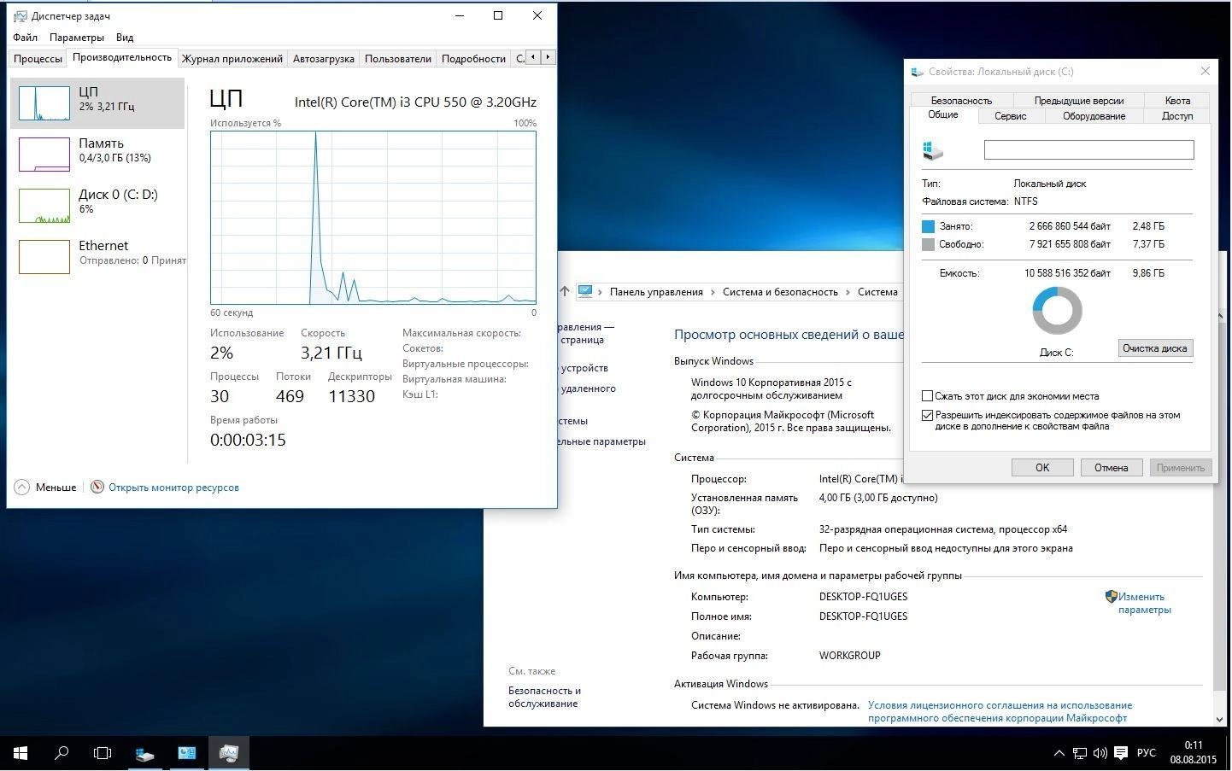Open the Файл menu in Task Manager

point(25,38)
